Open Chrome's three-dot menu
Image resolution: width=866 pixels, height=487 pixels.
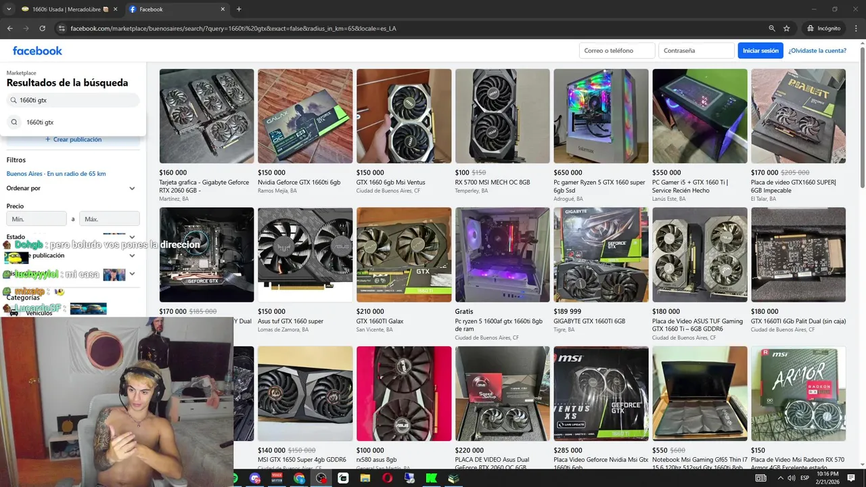tap(855, 28)
